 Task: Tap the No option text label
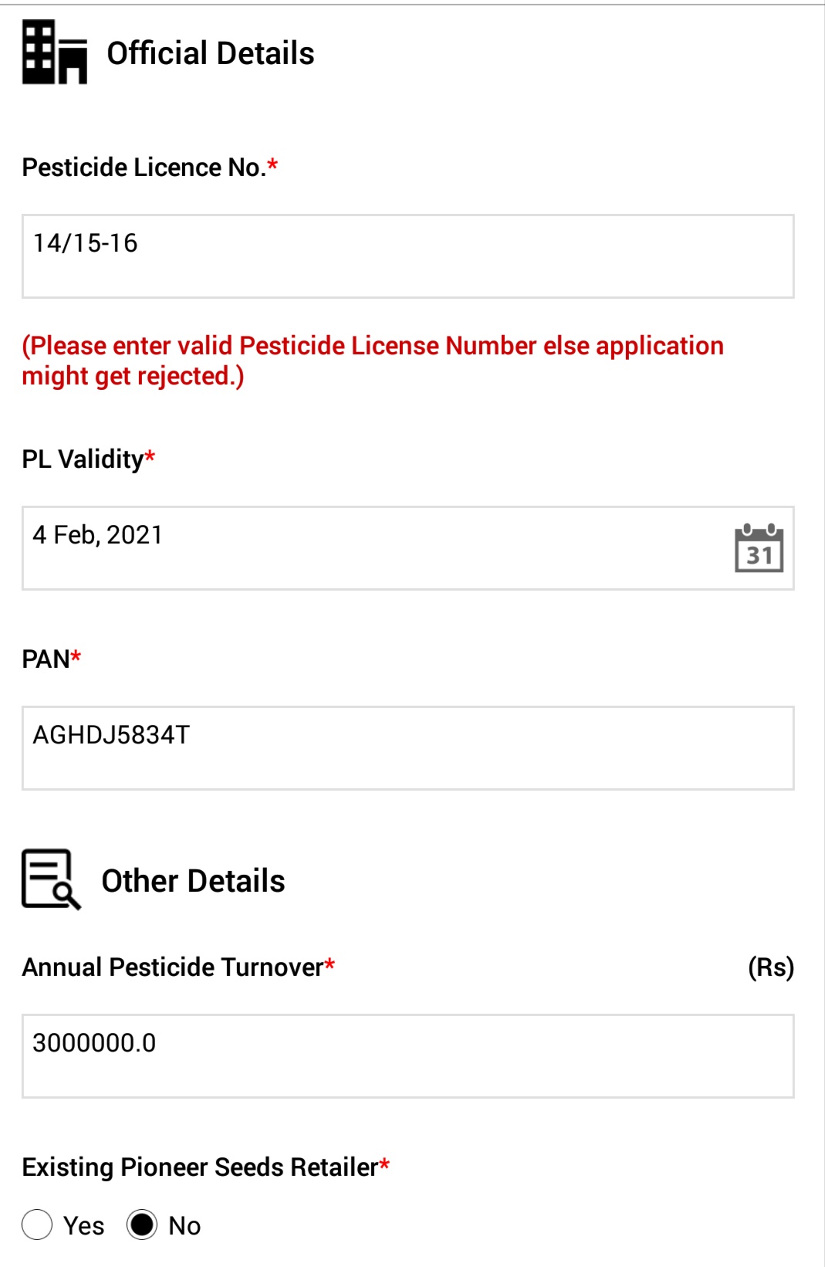[184, 1225]
